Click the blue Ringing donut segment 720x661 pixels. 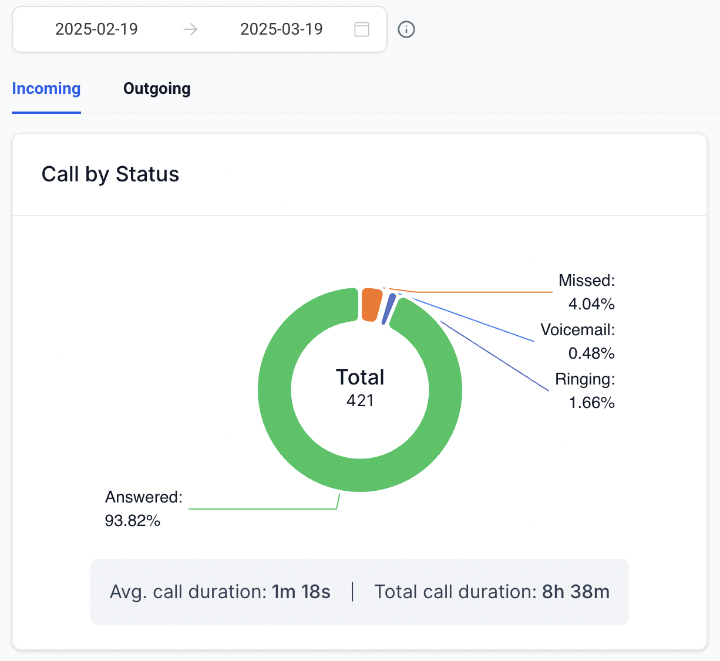(388, 309)
